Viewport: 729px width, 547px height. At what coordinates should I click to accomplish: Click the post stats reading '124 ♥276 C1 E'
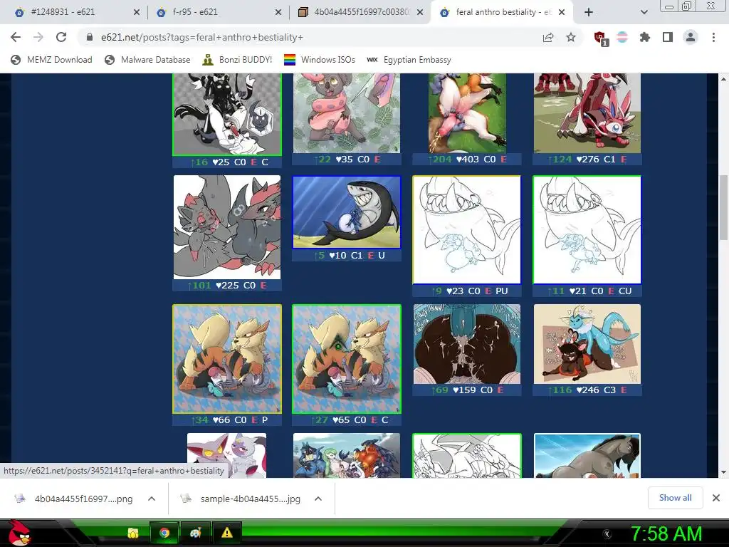pos(587,159)
